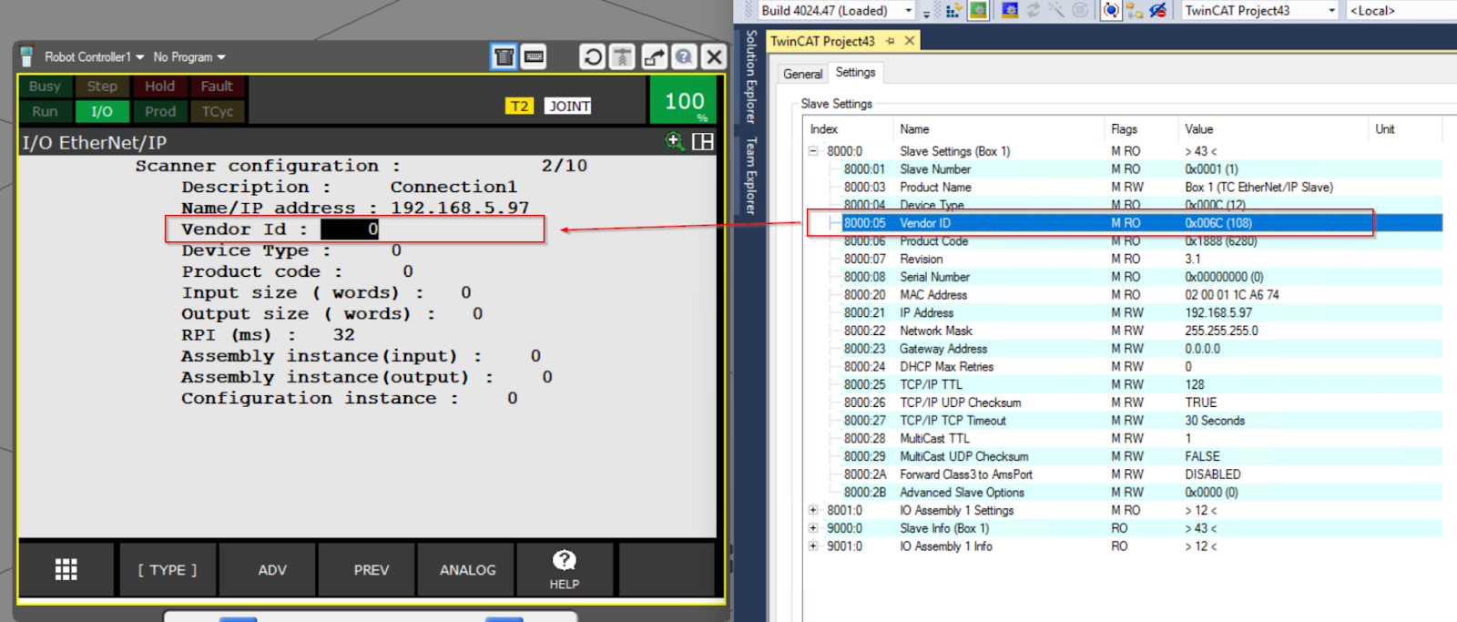1457x622 pixels.
Task: Open the pendant menu grid icon
Action: (x=66, y=570)
